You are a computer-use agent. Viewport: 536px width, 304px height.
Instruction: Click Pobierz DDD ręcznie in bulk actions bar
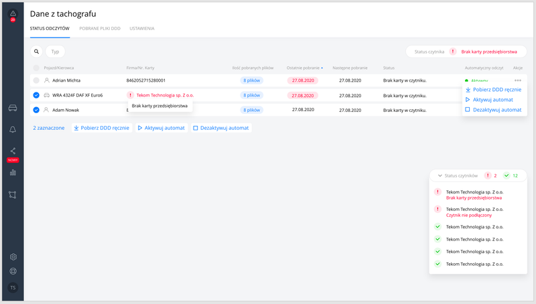coord(101,127)
